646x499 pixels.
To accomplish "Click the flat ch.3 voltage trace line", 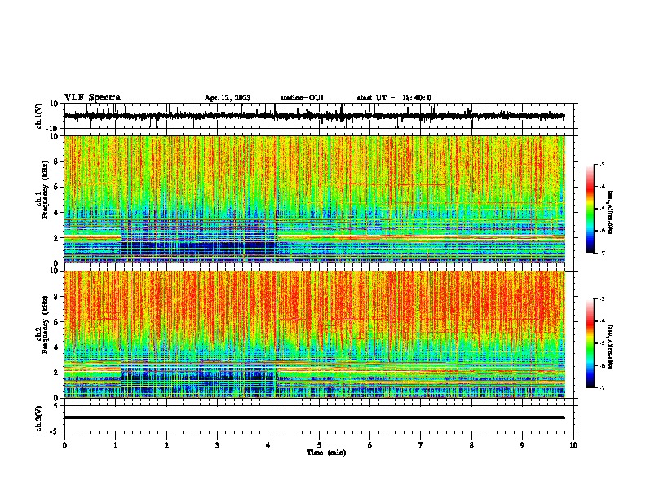I will [x=314, y=417].
